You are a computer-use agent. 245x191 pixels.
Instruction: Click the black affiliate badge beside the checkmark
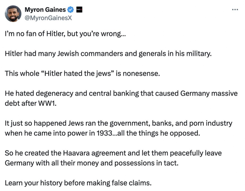pos(79,10)
